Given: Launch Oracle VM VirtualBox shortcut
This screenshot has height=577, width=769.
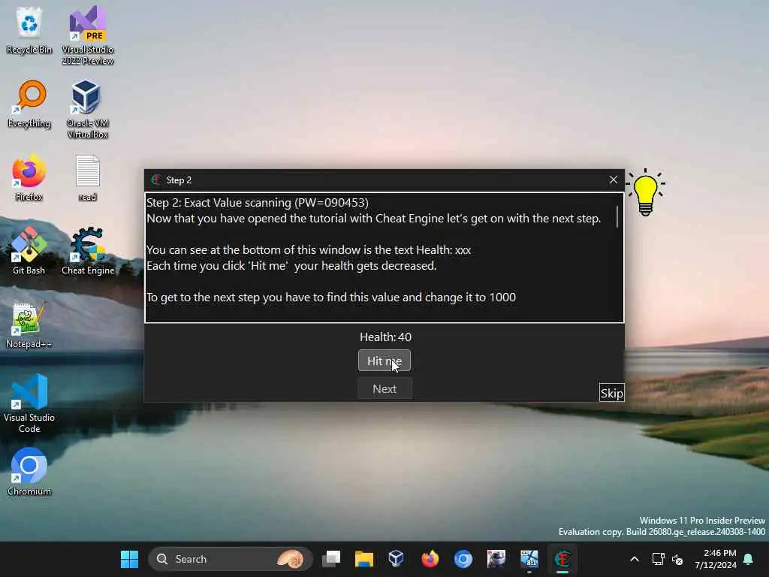Looking at the screenshot, I should (x=87, y=108).
